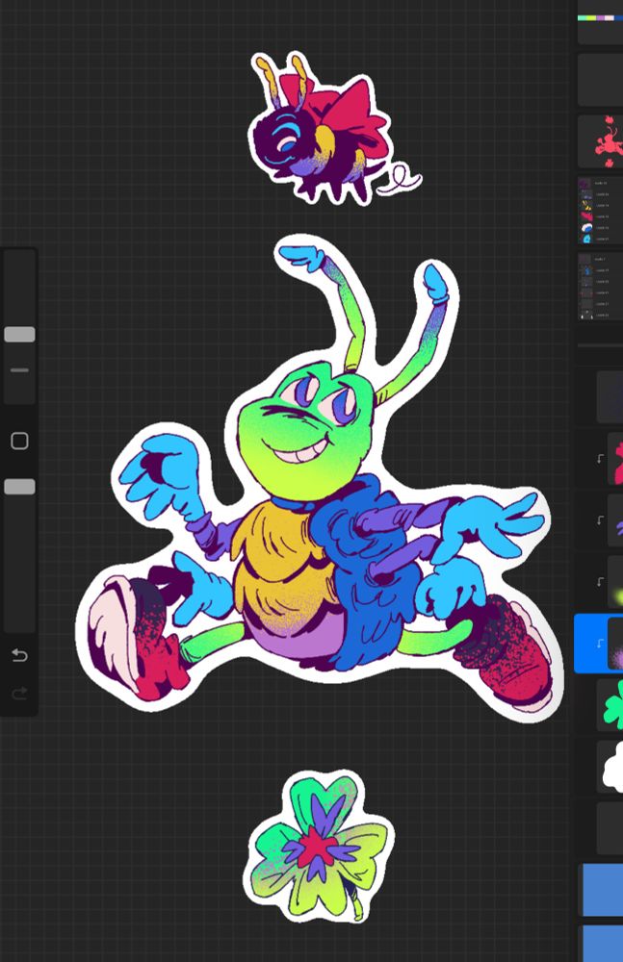Pick the dark blue swatch in the palette strip
This screenshot has width=623, height=962.
[619, 17]
